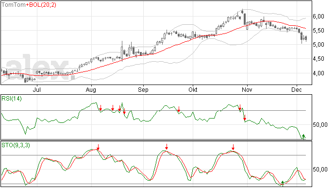Viewport: 335px width, 188px height.
Task: Click the 4,50 price axis value
Action: (x=318, y=59)
